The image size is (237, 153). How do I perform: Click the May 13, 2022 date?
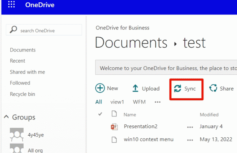pyautogui.click(x=216, y=140)
